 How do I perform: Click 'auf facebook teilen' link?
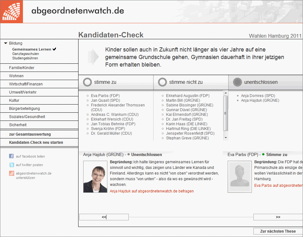click(x=30, y=156)
